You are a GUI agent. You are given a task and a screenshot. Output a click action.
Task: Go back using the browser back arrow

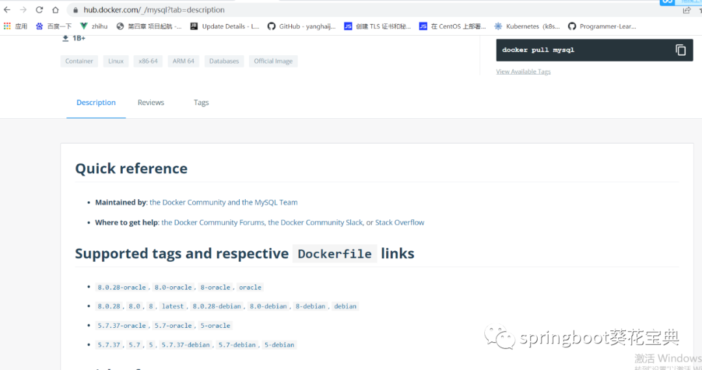[7, 10]
